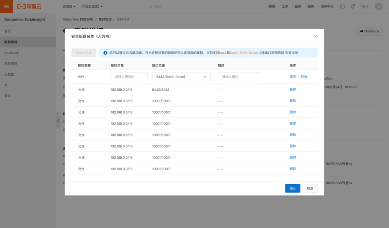
Task: Click the blue info icon in the notice
Action: [105, 53]
